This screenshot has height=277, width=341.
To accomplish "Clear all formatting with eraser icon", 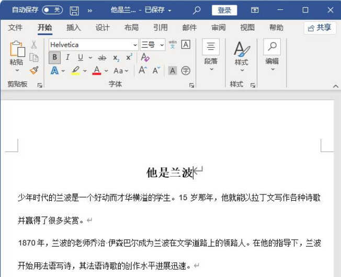I will click(x=145, y=57).
